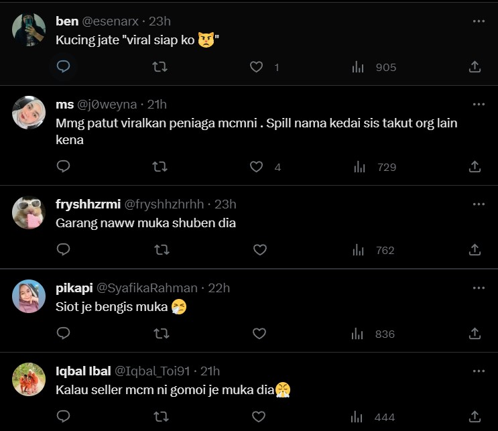Image resolution: width=498 pixels, height=431 pixels.
Task: Reply to ben's tweet
Action: (x=64, y=66)
